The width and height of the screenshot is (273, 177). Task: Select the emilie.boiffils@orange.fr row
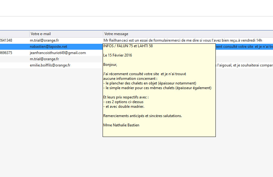click(50, 65)
